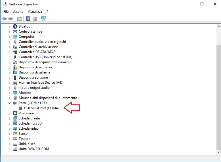This screenshot has height=162, width=221.
Task: Click the port icon for Porte (COM e LPT)
Action: click(x=15, y=103)
